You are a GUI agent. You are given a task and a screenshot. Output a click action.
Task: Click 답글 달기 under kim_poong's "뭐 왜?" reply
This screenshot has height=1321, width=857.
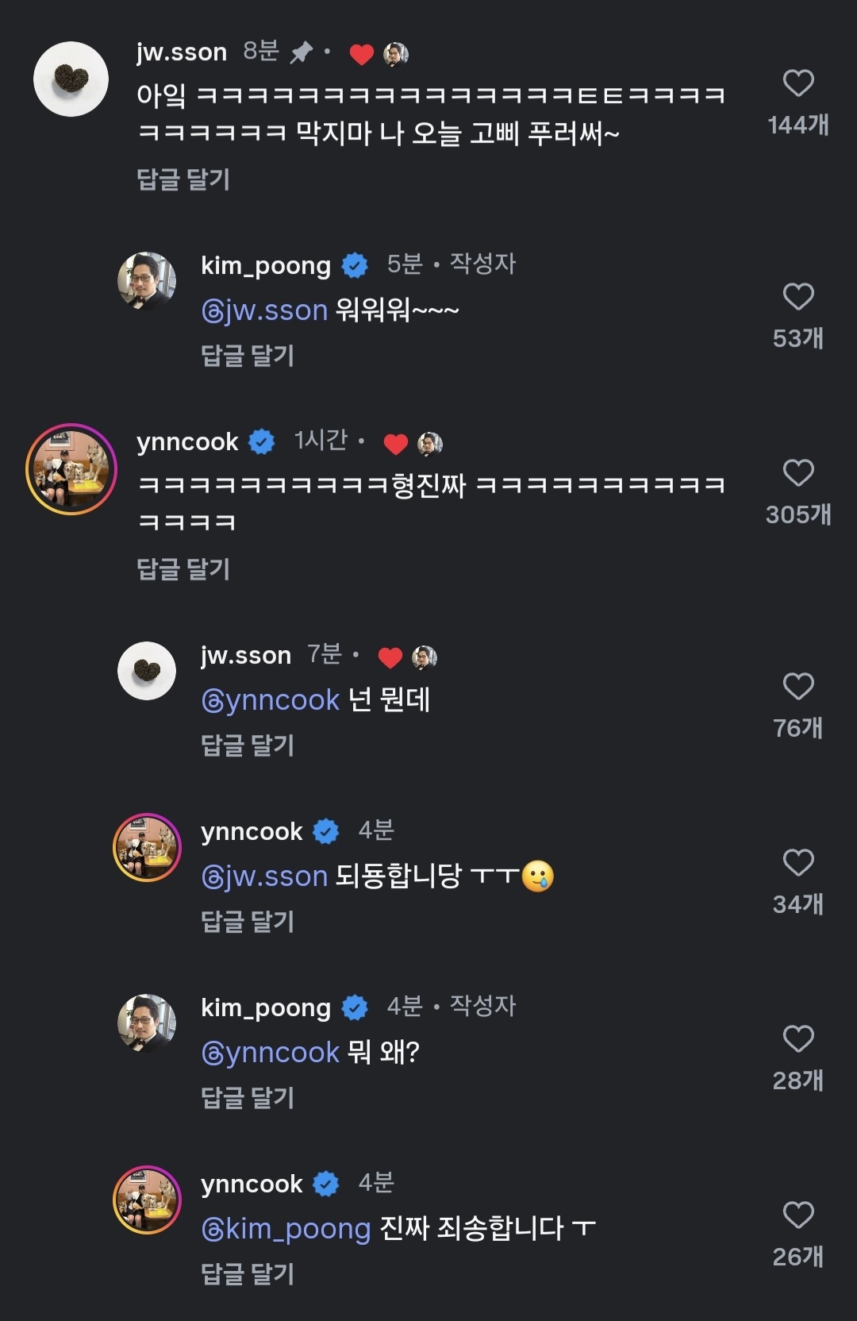click(248, 1098)
